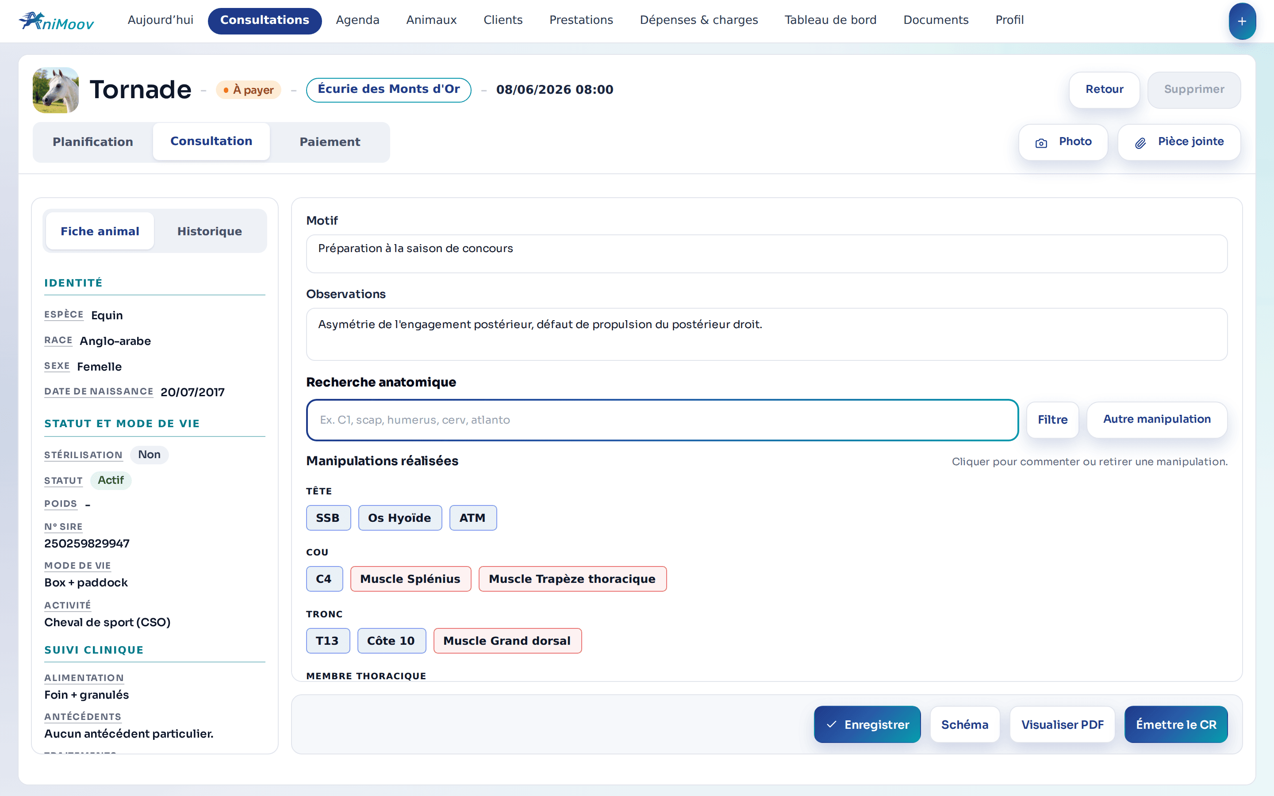The height and width of the screenshot is (796, 1274).
Task: Open Écurie des Monts d'Or client link
Action: click(388, 90)
